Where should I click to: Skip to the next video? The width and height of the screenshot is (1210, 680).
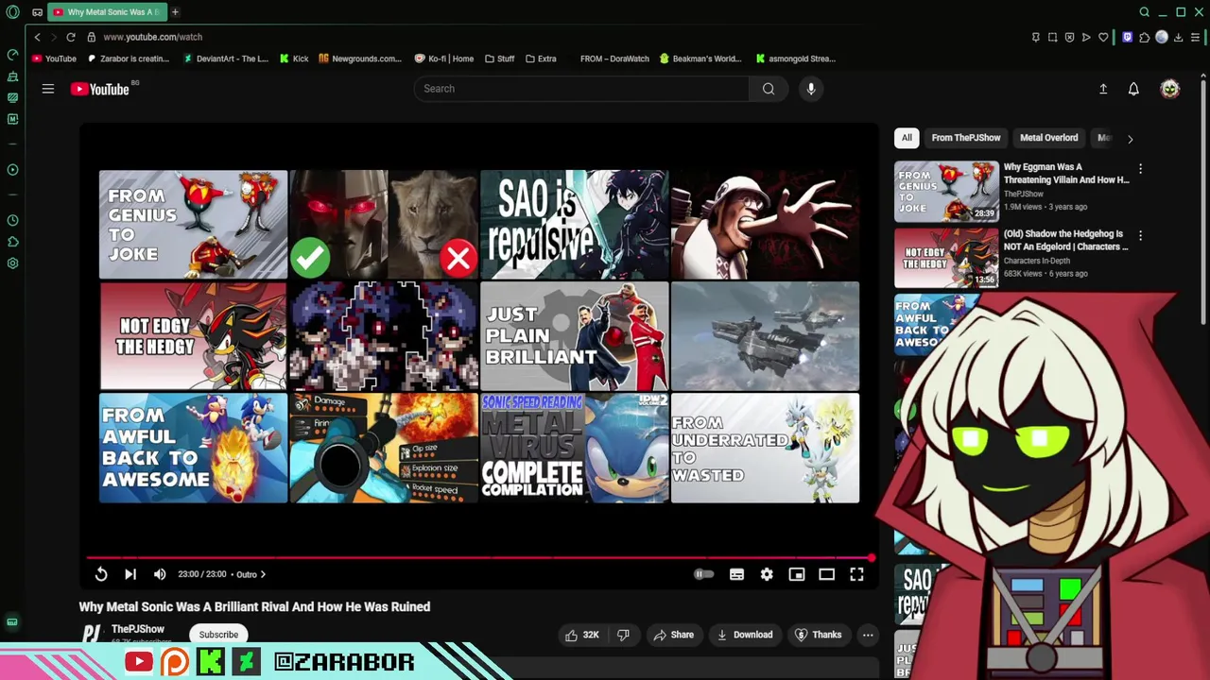point(130,574)
